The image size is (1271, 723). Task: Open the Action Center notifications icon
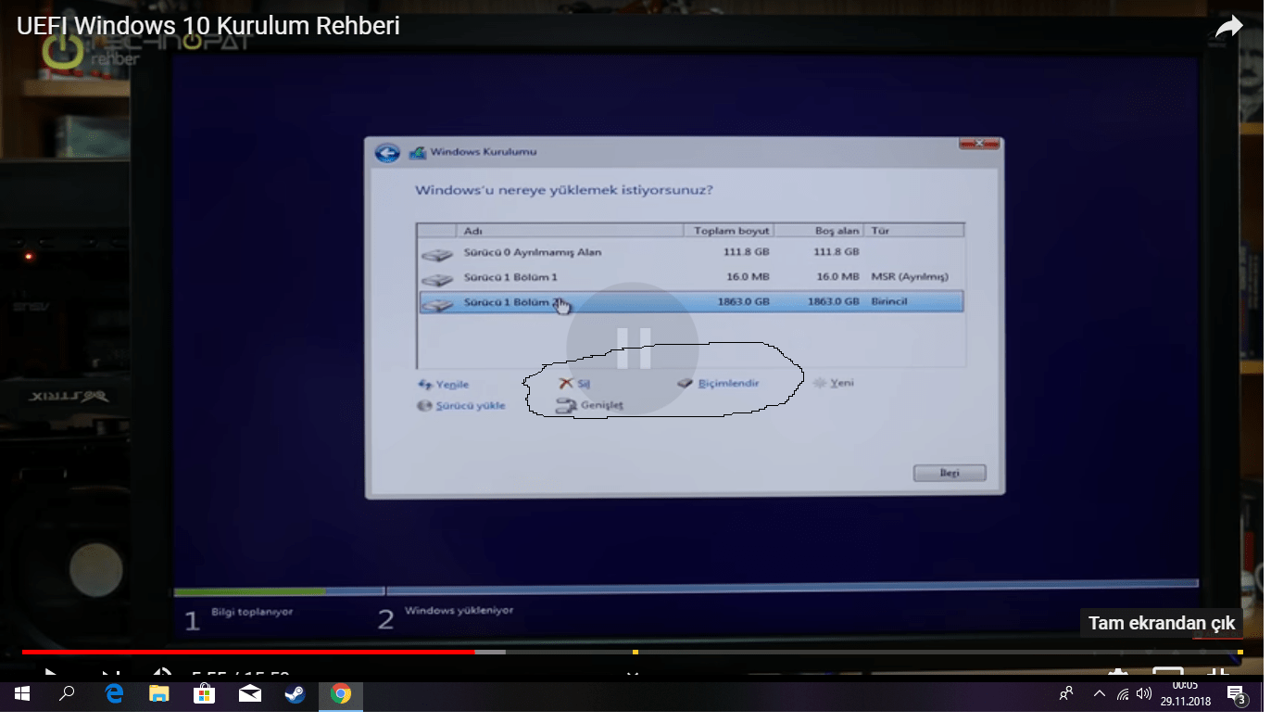(1235, 693)
